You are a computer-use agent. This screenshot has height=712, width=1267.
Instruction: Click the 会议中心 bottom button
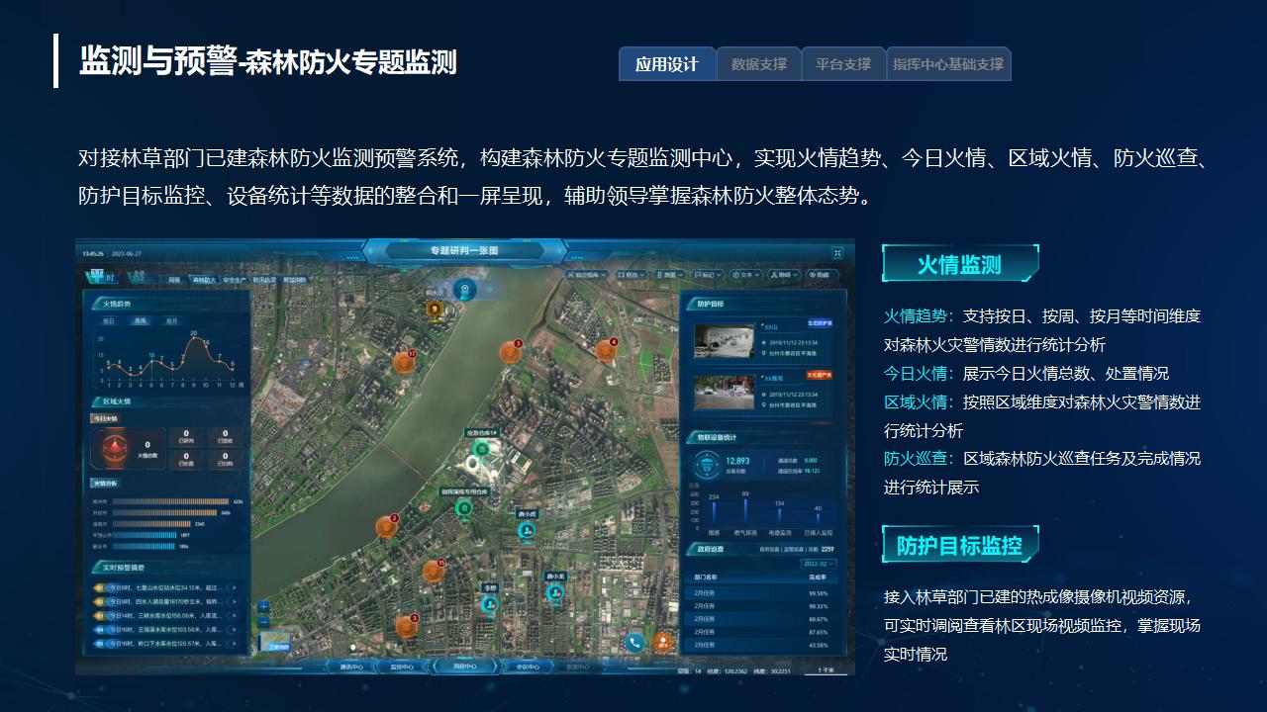(x=528, y=667)
